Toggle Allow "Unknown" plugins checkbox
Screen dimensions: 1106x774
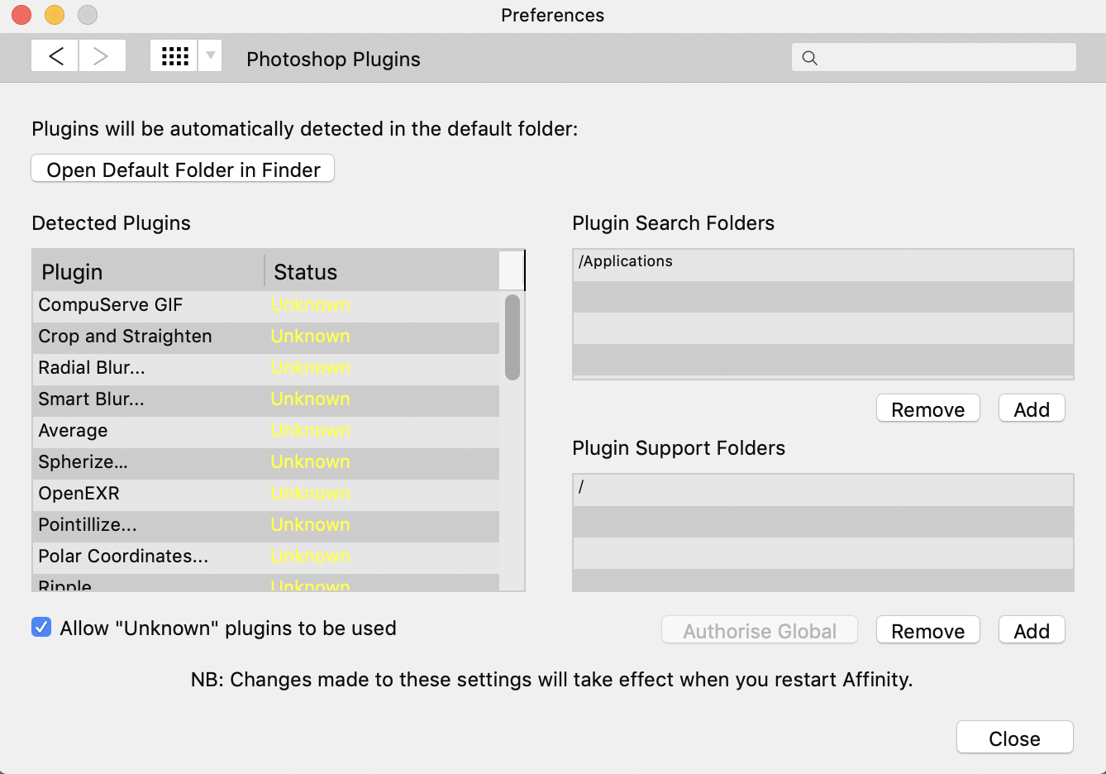41,628
